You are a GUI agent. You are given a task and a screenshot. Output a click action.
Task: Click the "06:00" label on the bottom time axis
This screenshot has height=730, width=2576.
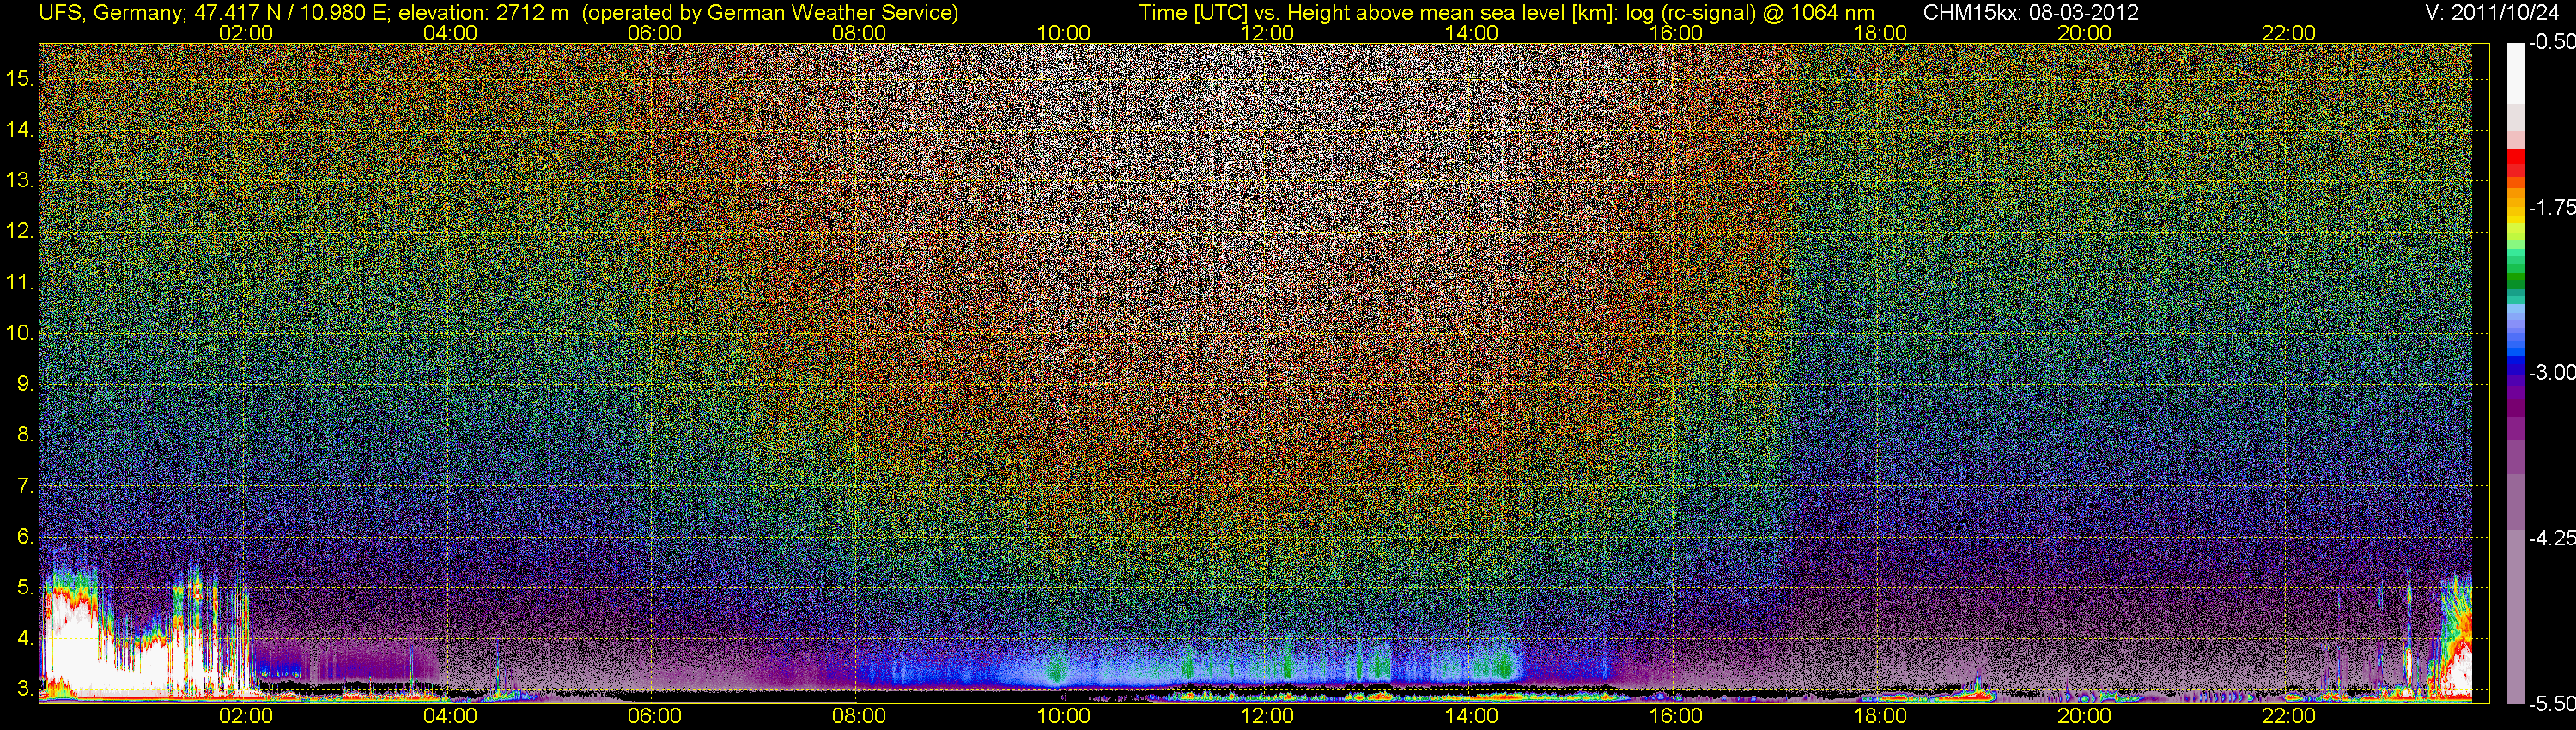tap(655, 716)
